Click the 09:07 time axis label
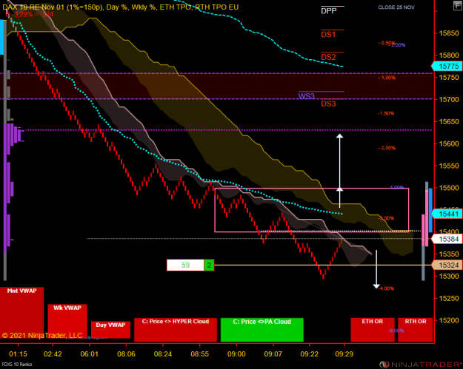The height and width of the screenshot is (369, 463). tap(273, 354)
